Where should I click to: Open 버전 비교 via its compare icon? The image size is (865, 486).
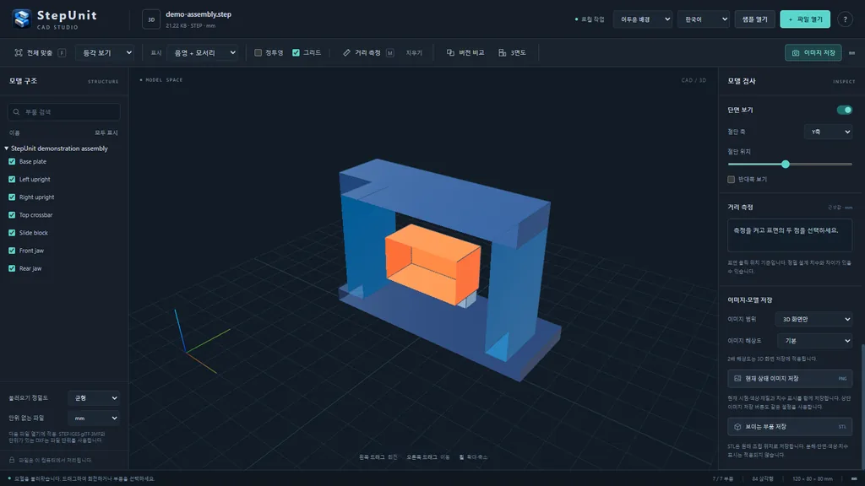coord(450,53)
